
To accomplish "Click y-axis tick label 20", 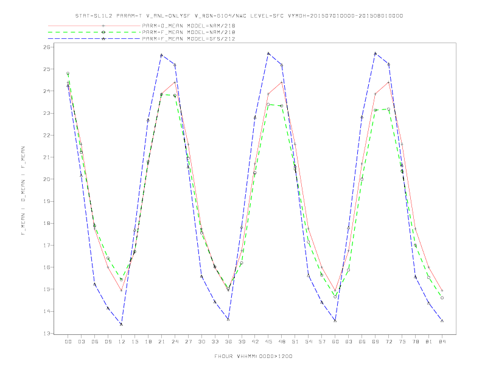I will [47, 179].
